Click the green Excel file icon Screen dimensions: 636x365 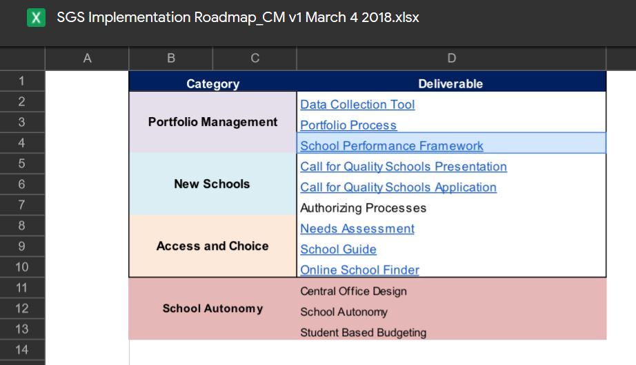coord(36,18)
